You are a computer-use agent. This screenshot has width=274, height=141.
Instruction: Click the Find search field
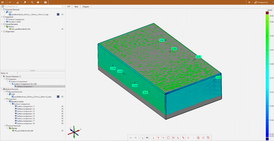33,6
